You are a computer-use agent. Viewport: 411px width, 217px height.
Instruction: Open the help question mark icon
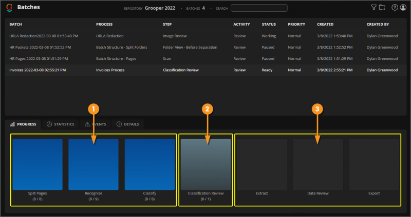click(395, 8)
